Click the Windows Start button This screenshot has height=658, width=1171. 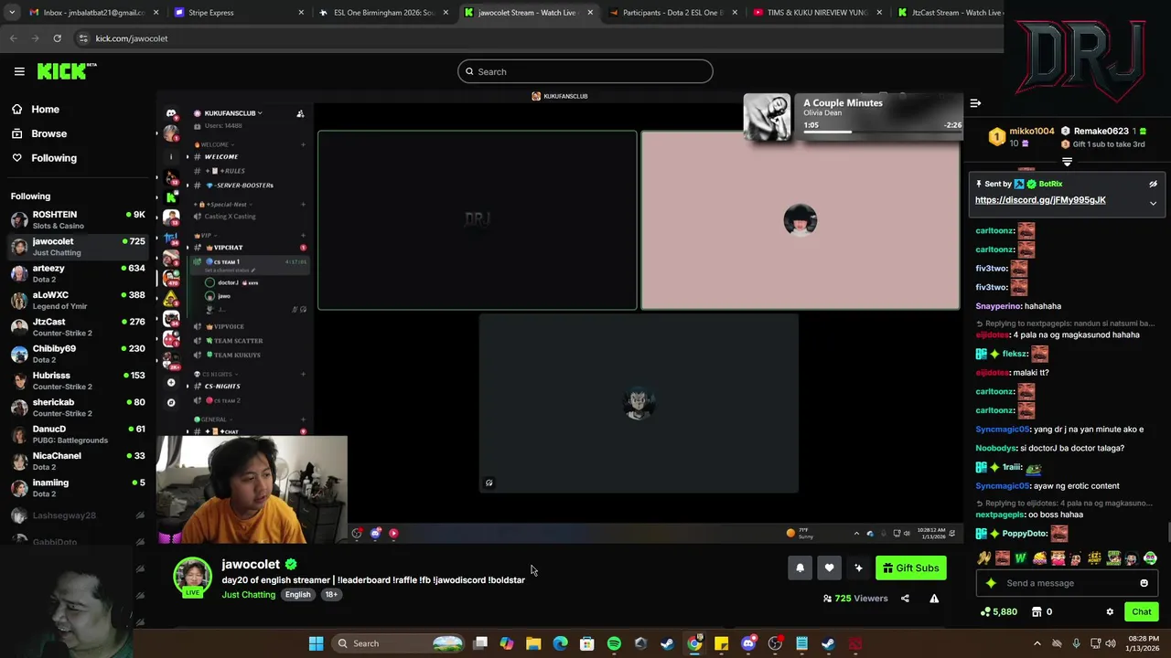316,643
